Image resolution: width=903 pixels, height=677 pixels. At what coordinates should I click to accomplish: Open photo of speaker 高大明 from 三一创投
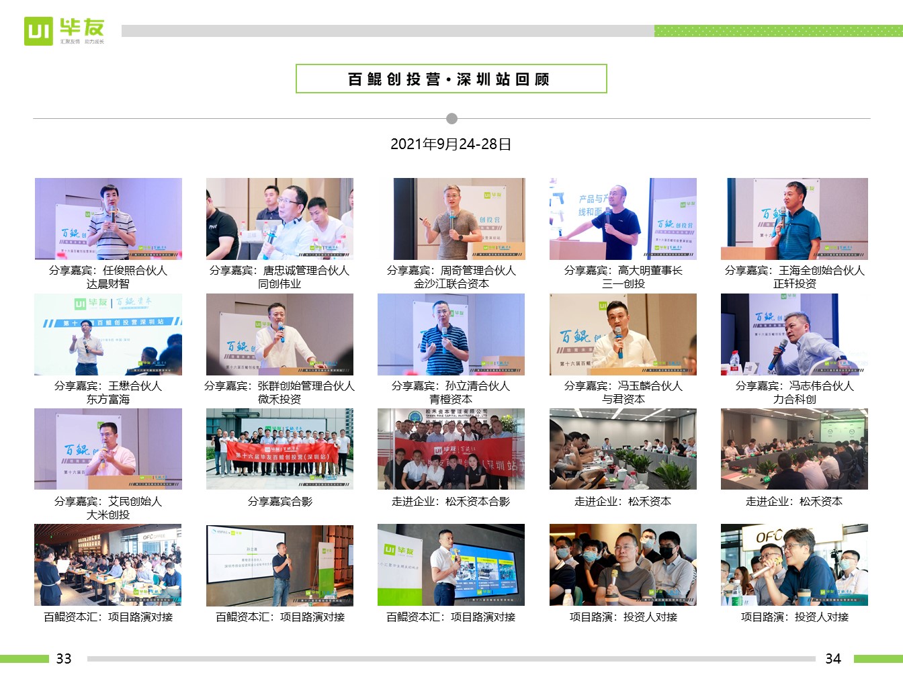(x=623, y=218)
